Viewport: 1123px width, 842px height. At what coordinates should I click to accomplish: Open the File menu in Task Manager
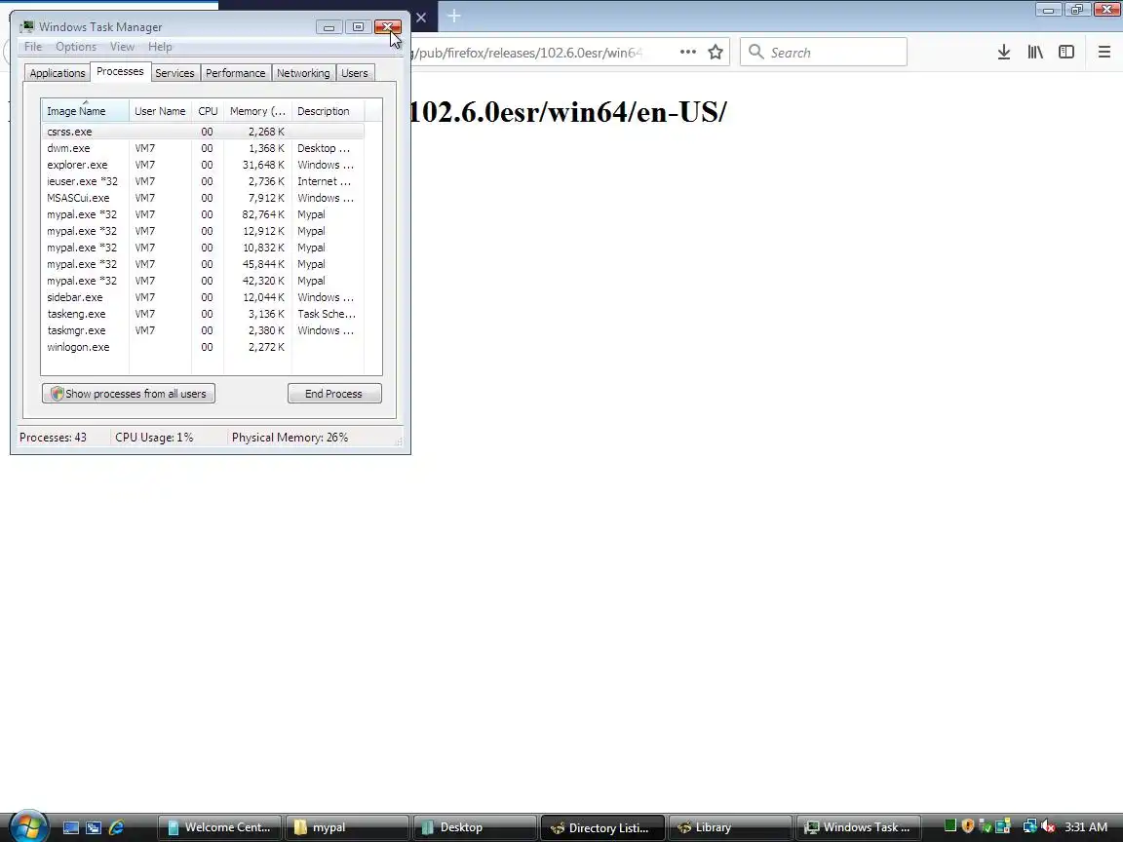(x=33, y=47)
